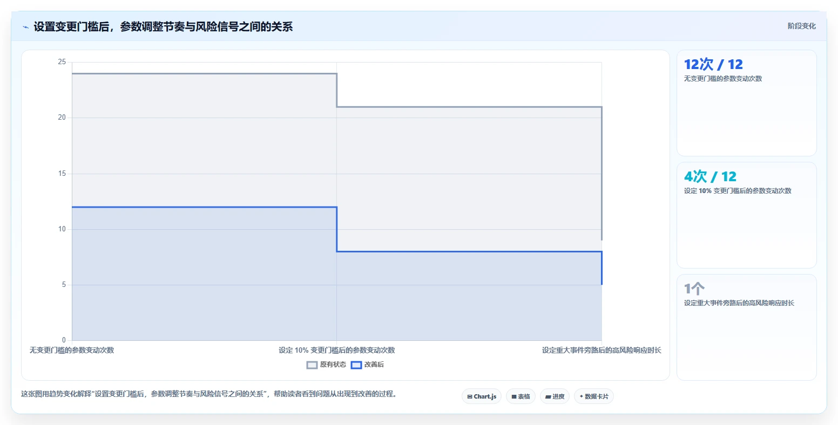838x425 pixels.
Task: Click card caption 无变更门槛的参数变动次数
Action: (x=723, y=79)
